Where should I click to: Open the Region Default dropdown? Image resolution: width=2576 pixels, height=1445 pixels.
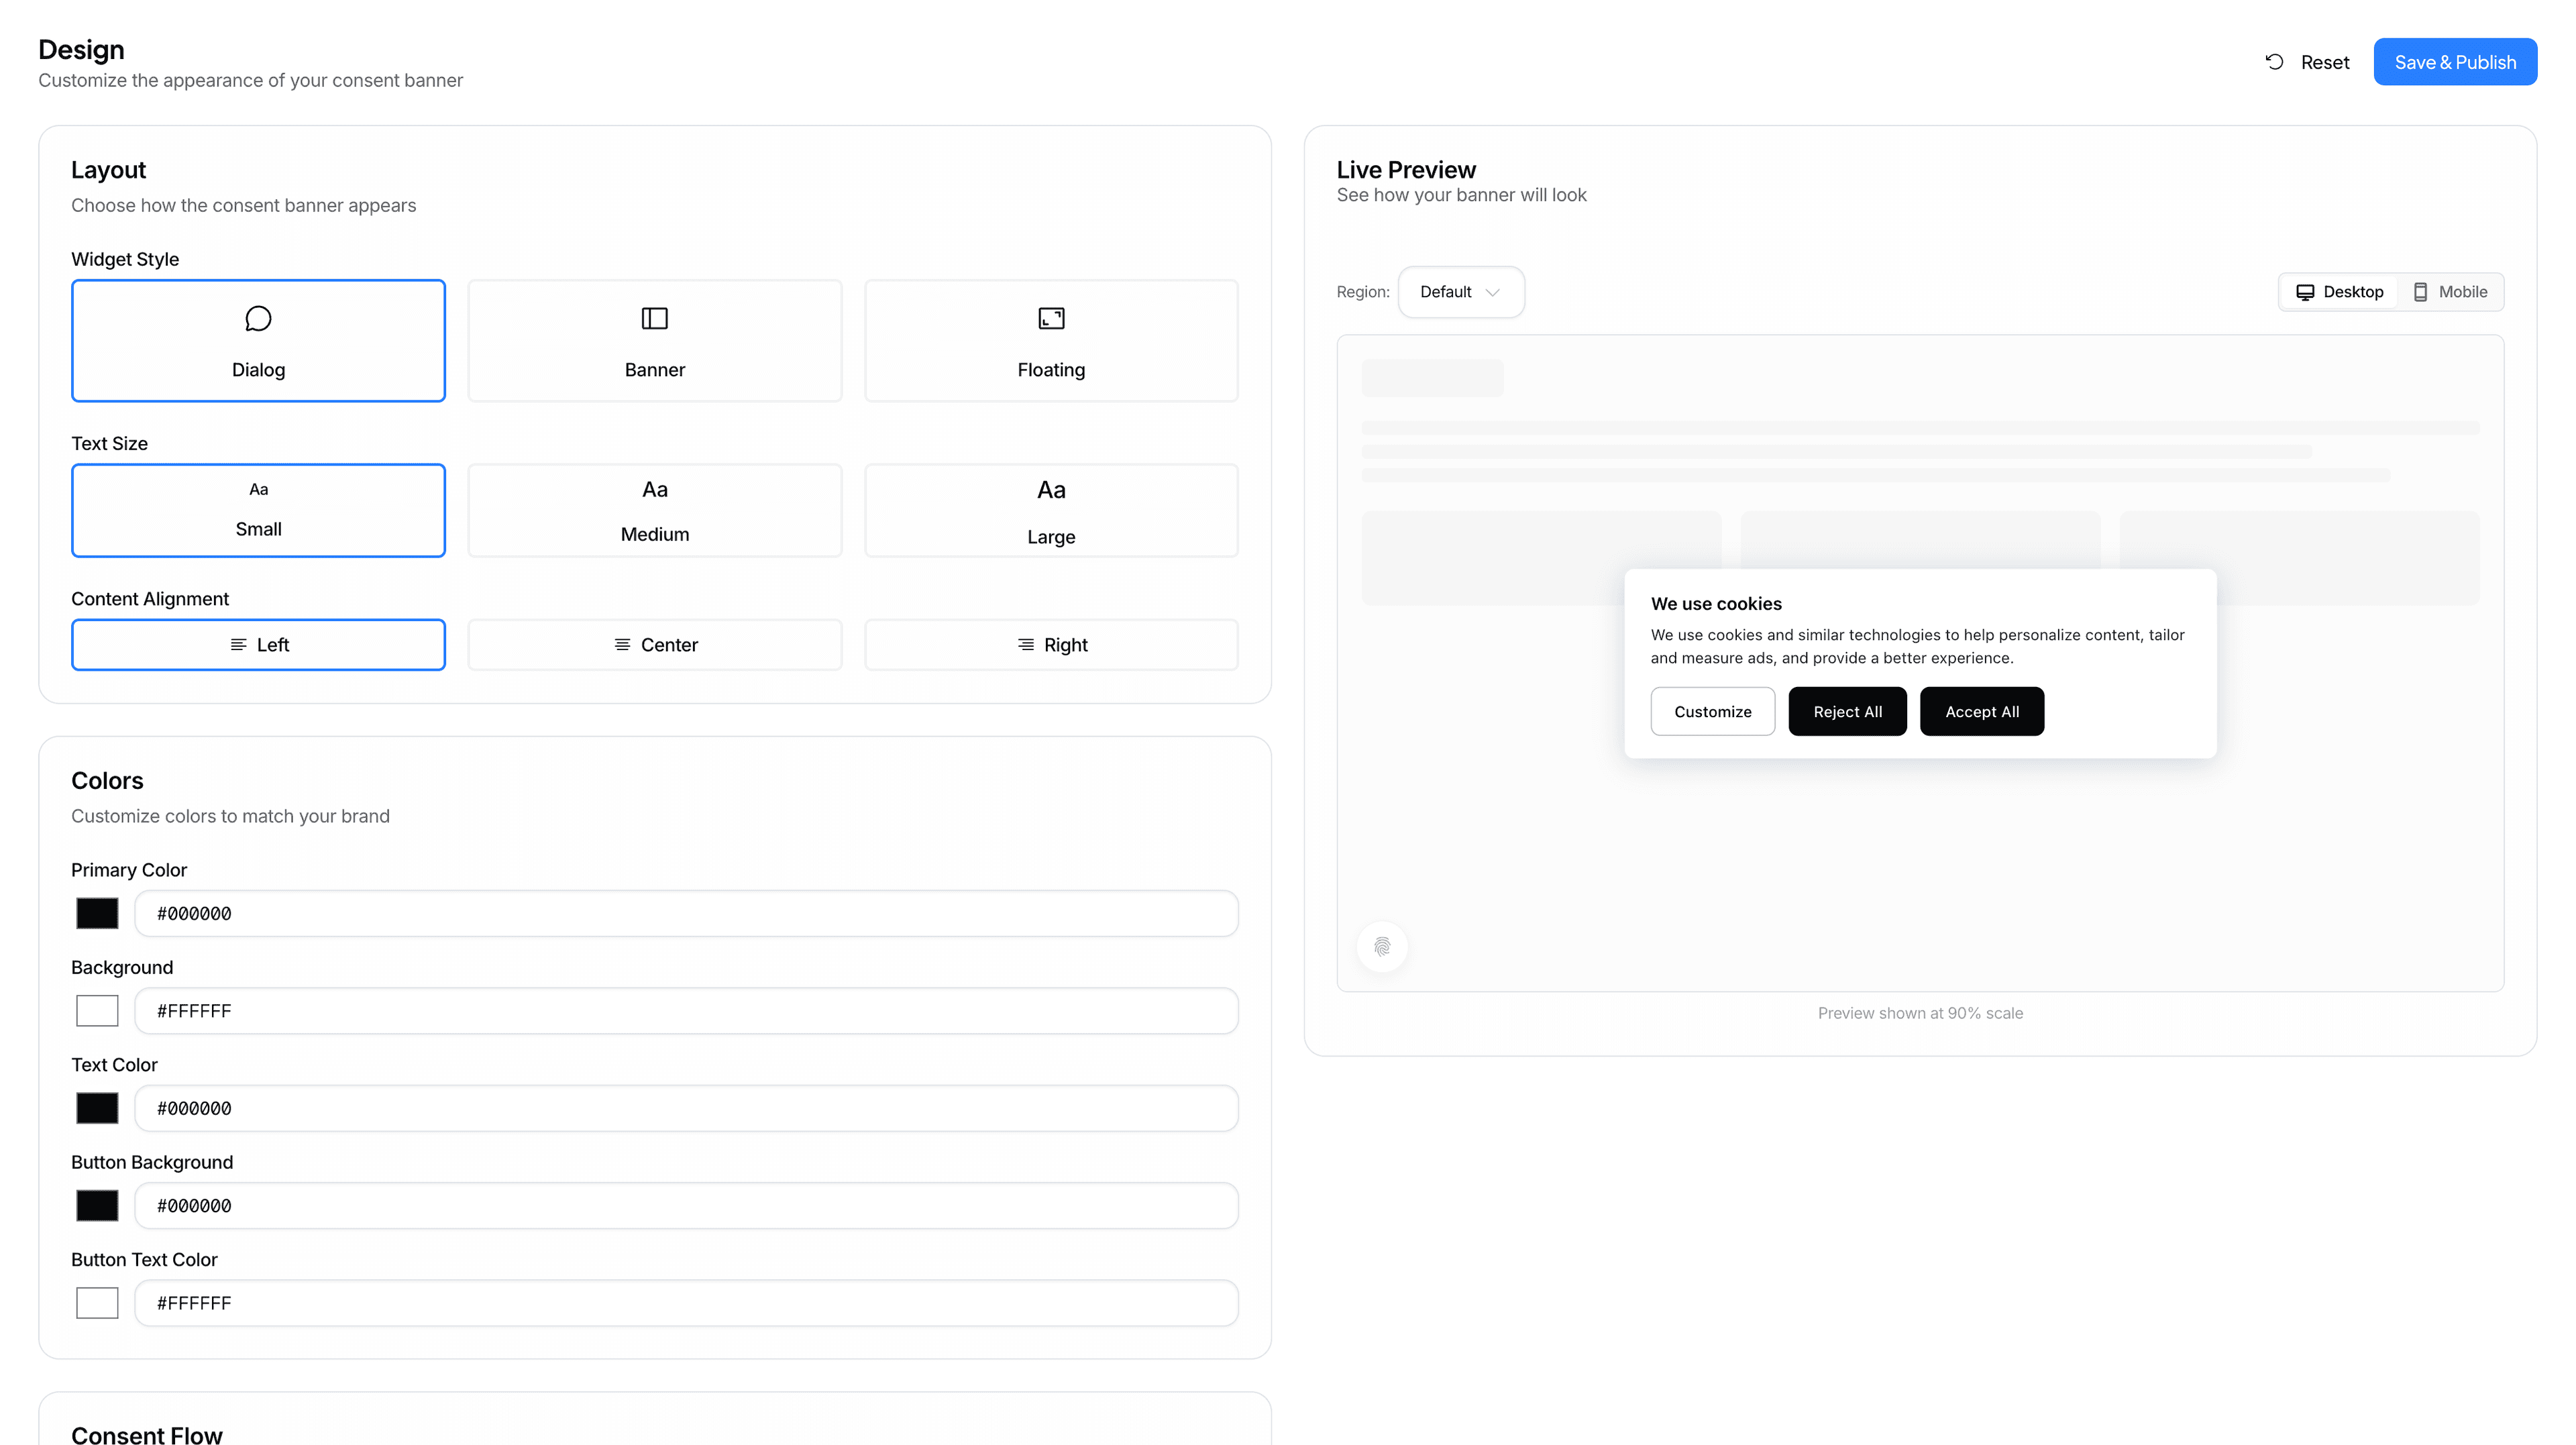point(1461,292)
